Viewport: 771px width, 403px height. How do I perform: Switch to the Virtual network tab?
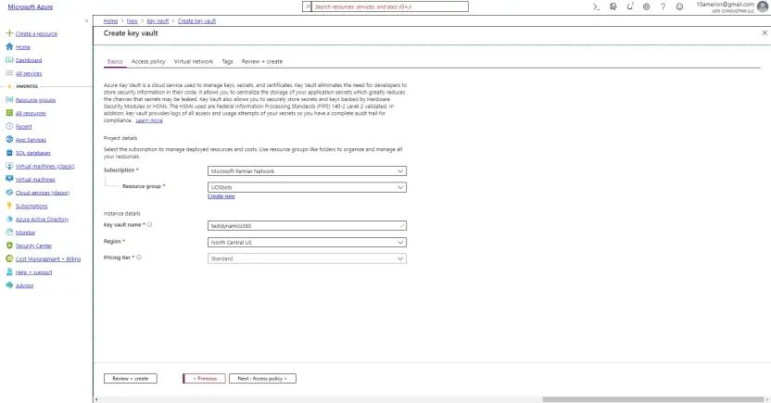194,61
